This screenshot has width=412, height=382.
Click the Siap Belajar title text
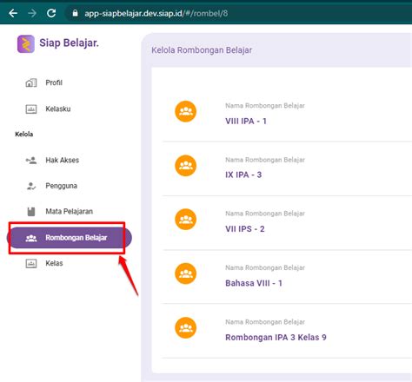[x=69, y=43]
